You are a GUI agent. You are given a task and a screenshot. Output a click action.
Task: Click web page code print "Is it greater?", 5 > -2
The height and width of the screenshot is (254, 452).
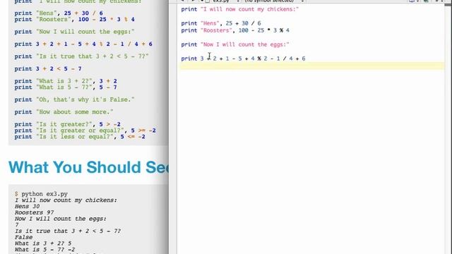pos(68,124)
